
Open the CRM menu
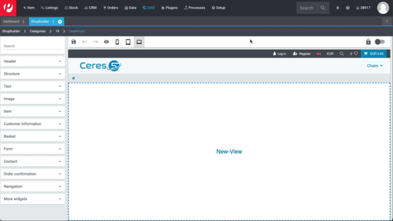tap(90, 8)
